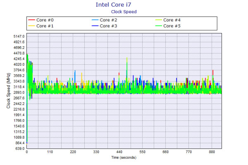Click the 4470.8 y-axis value
This screenshot has height=165, width=248.
19,53
